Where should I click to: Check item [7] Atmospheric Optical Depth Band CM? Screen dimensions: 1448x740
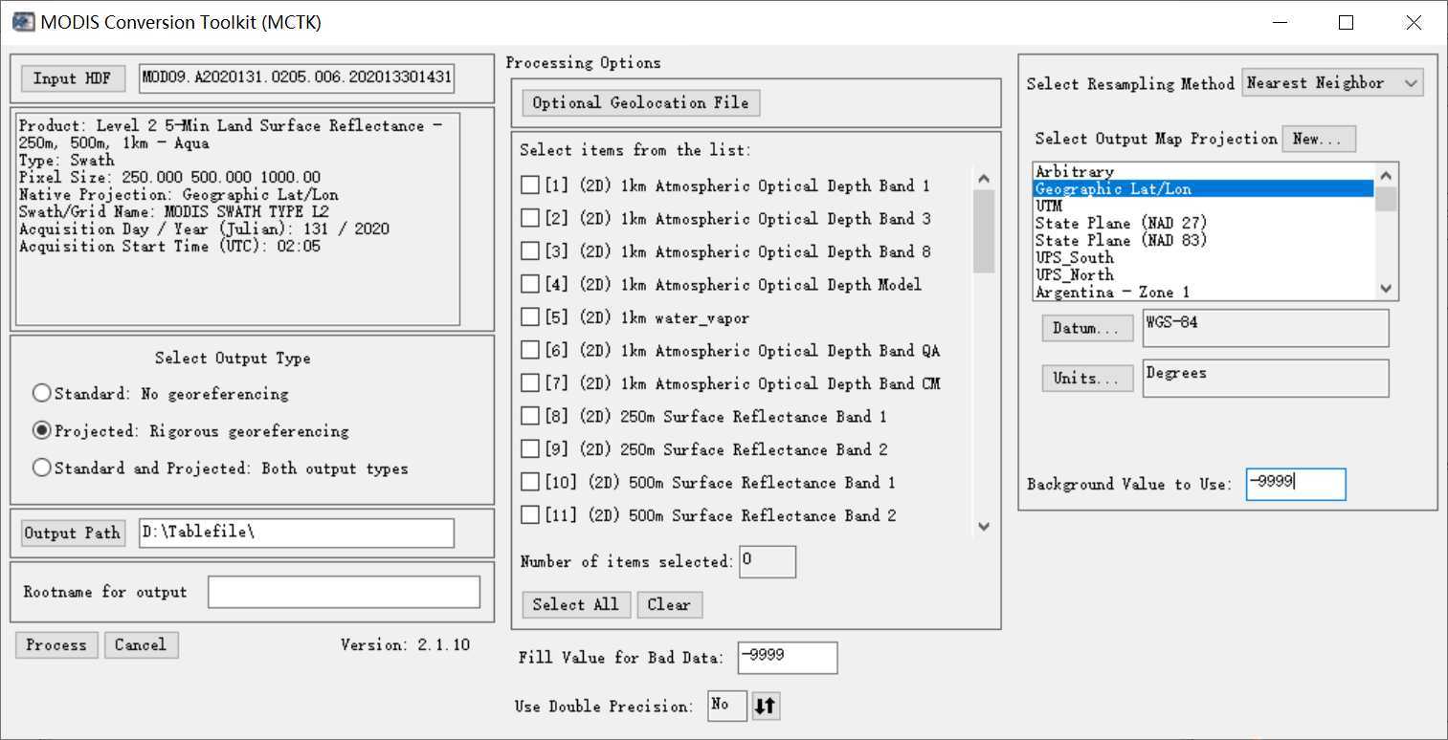530,383
